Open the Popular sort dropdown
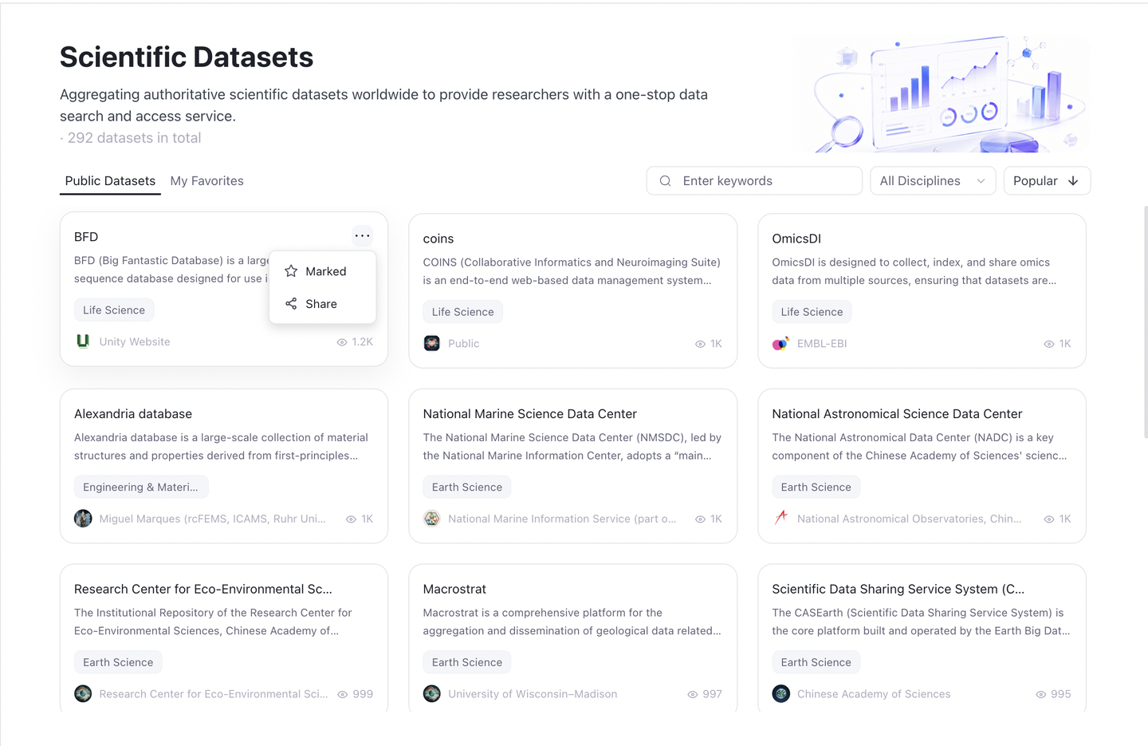This screenshot has width=1148, height=746. pos(1047,181)
